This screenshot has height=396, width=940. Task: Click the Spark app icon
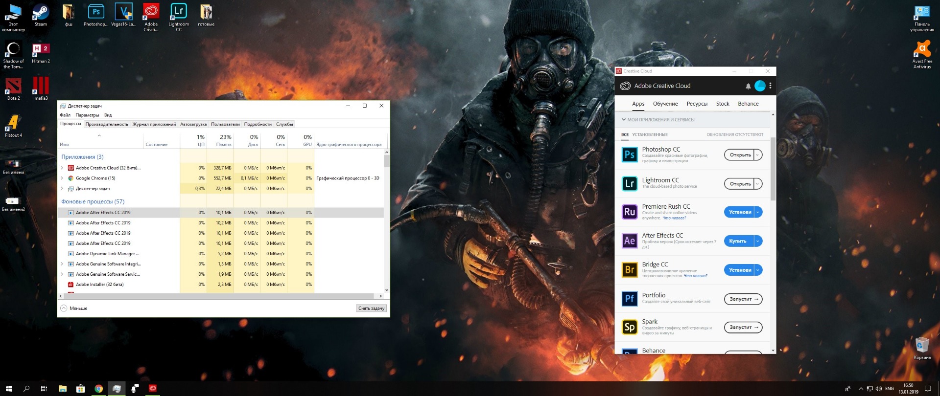click(630, 327)
